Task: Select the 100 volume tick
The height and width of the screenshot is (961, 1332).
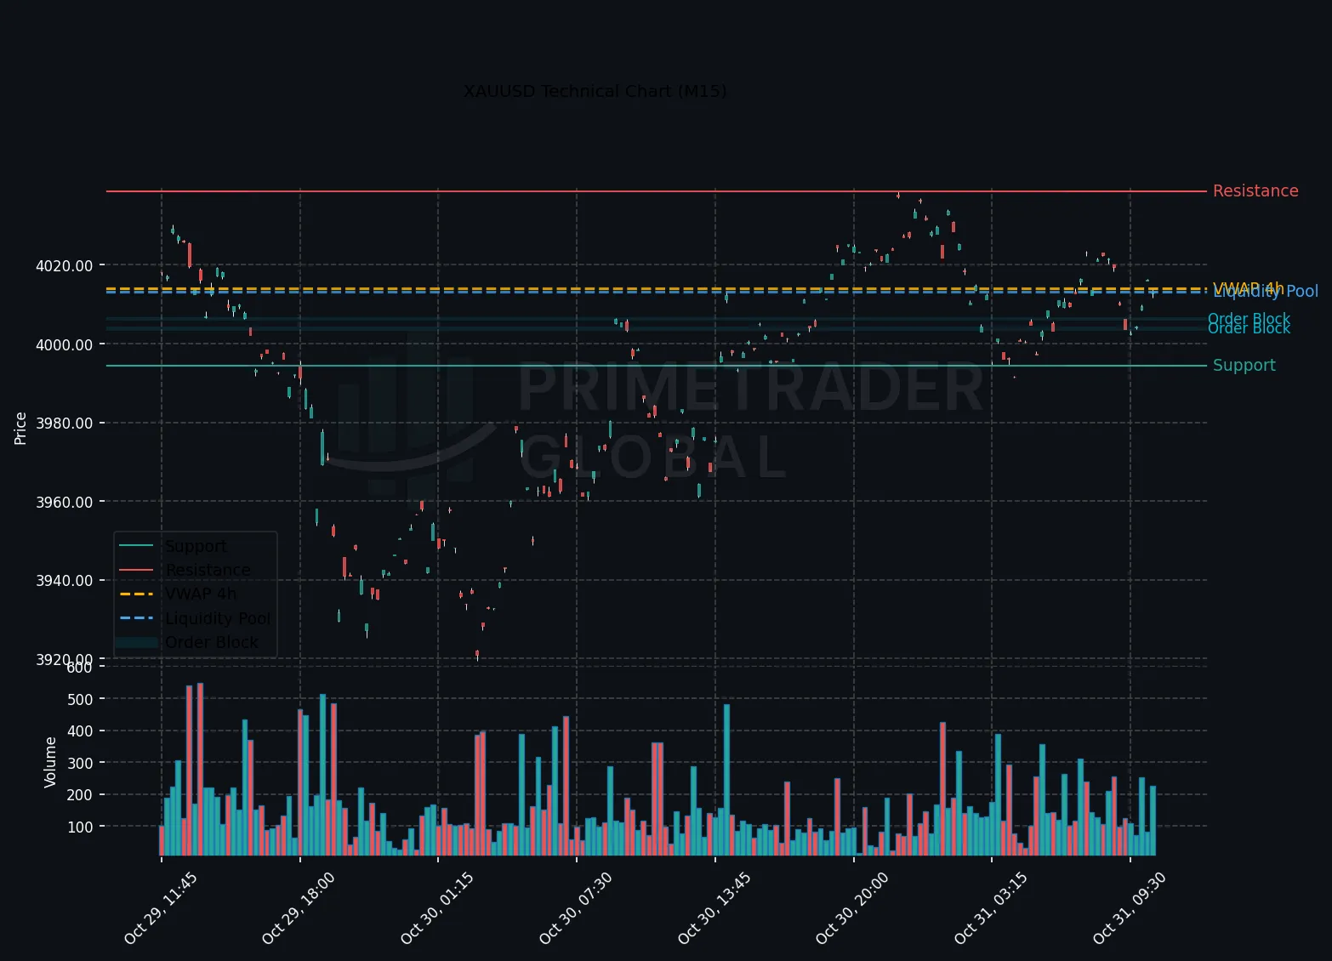Action: click(x=80, y=827)
